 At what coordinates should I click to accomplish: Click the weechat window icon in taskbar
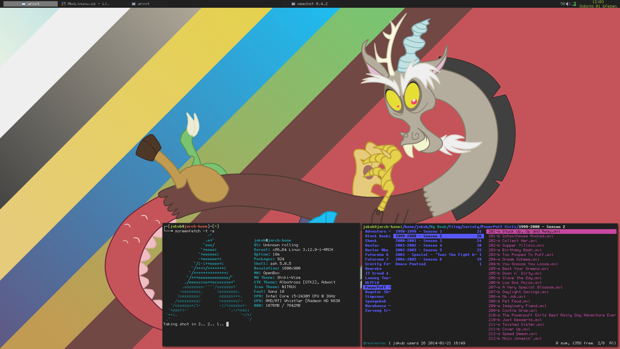pyautogui.click(x=293, y=4)
